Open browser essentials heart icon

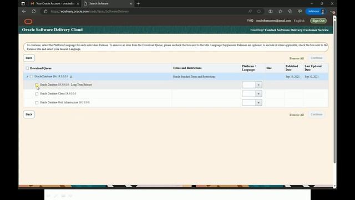(x=300, y=11)
